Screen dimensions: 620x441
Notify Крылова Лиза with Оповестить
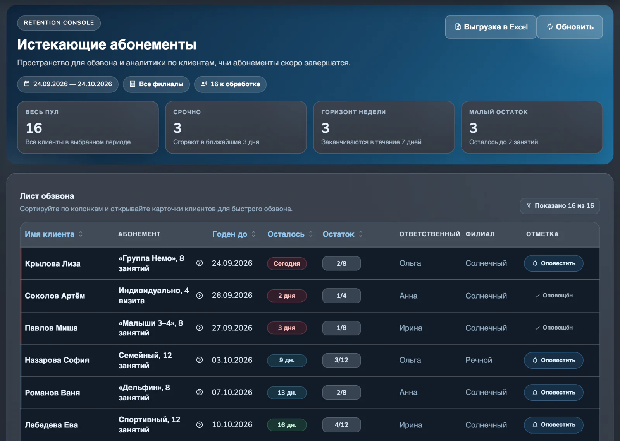(553, 263)
